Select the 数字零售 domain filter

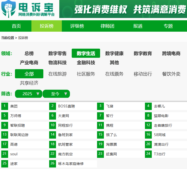tap(58, 53)
